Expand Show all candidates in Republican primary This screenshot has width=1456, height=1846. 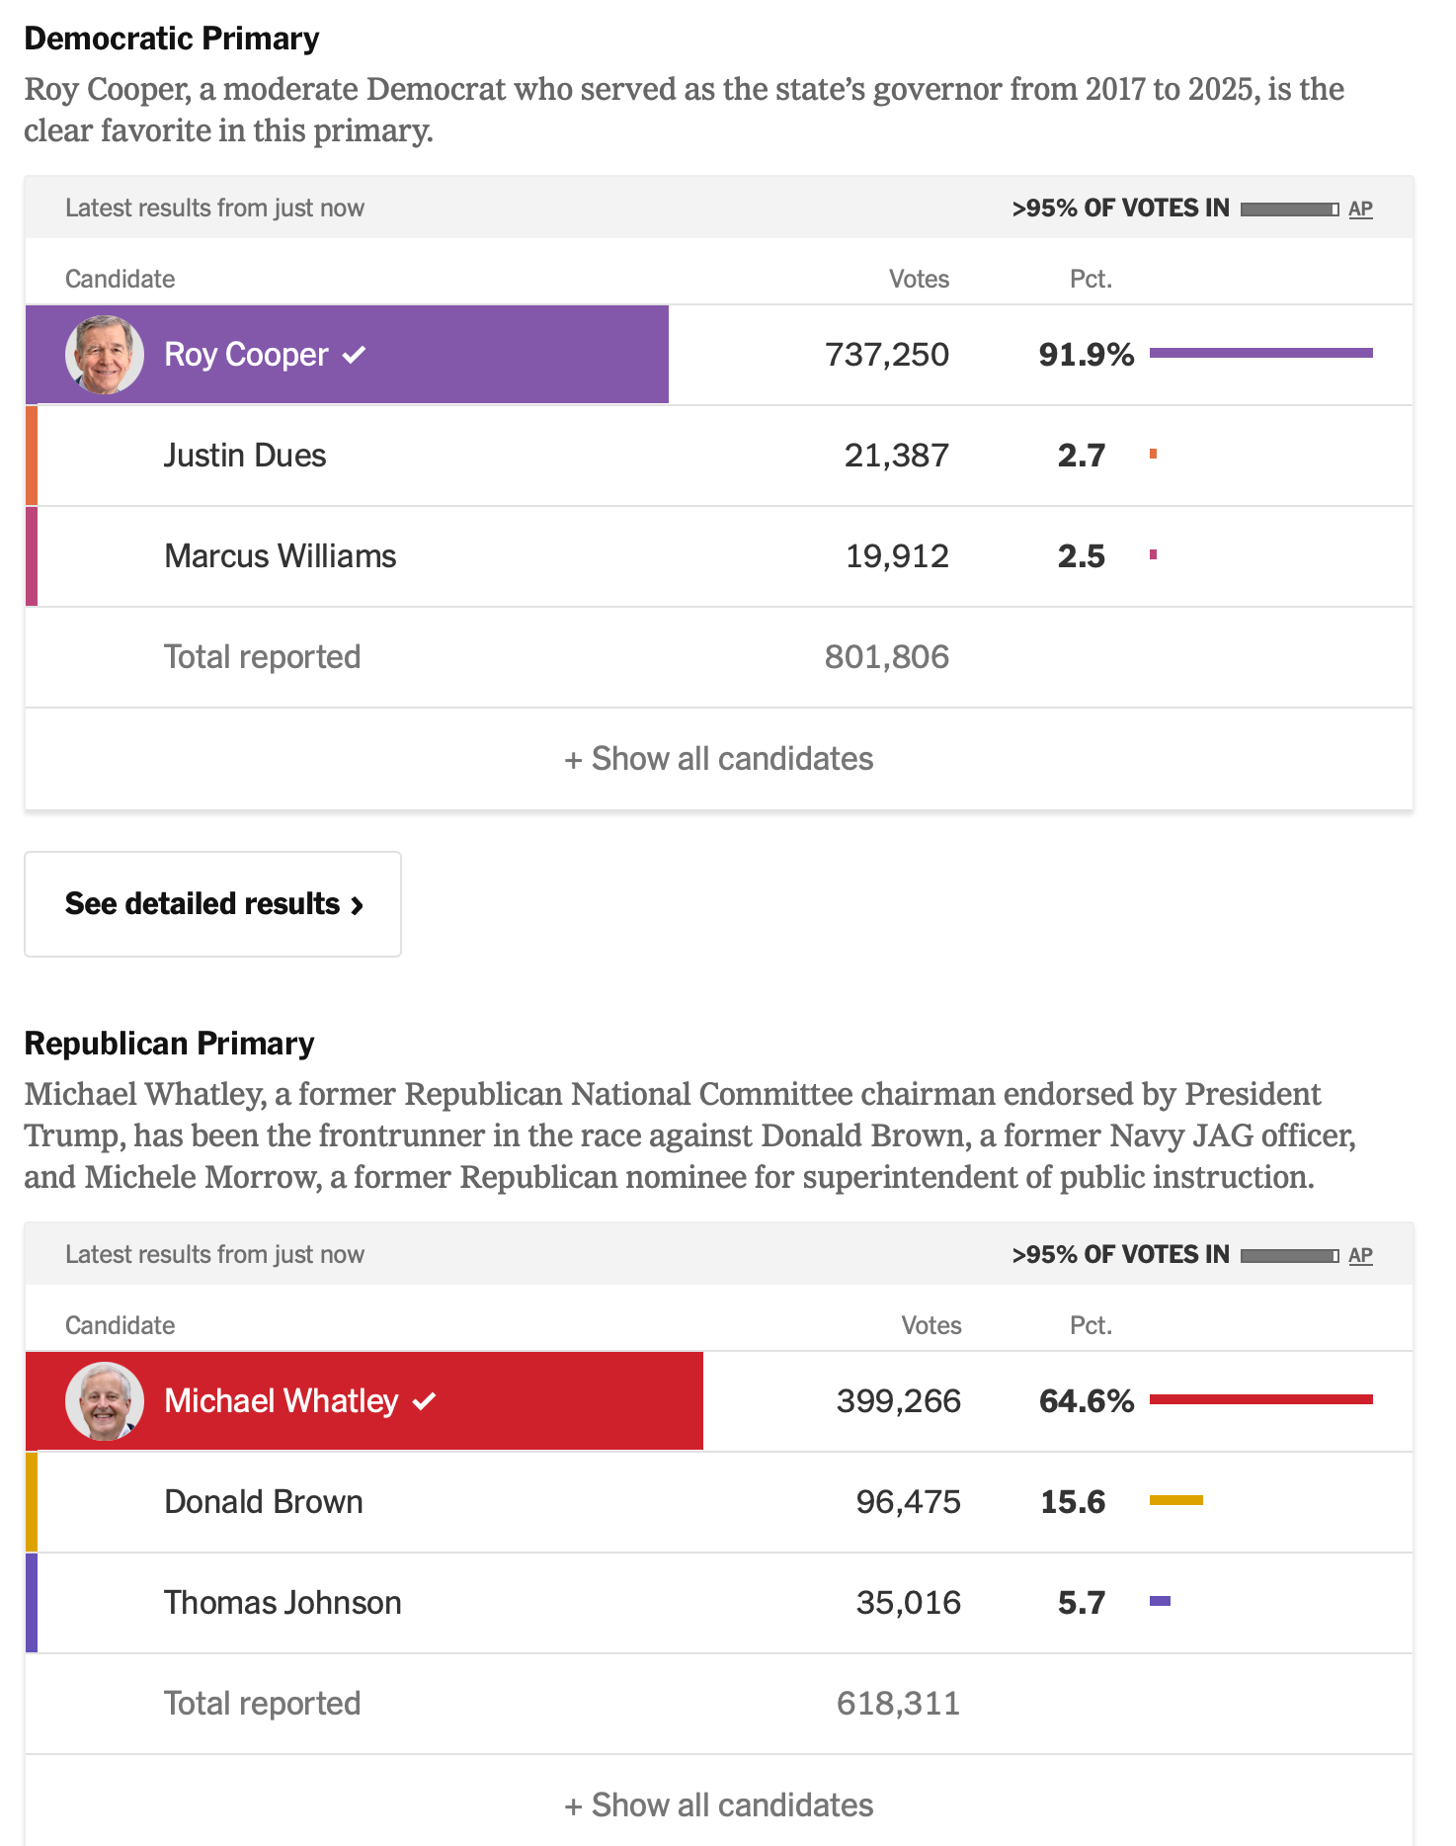coord(719,1804)
